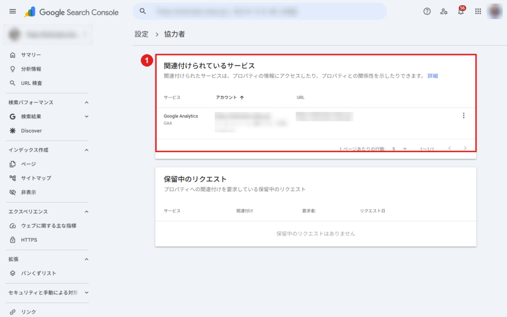The width and height of the screenshot is (507, 317).
Task: Collapse the エクスペリエンス section
Action: click(x=86, y=211)
